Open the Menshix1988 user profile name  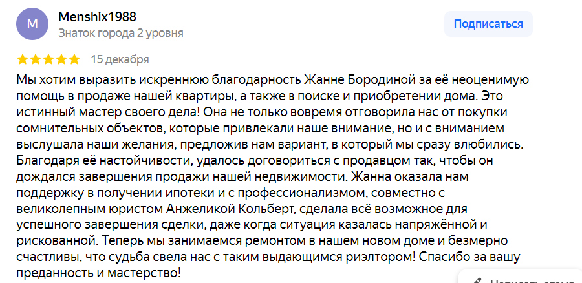tap(98, 17)
